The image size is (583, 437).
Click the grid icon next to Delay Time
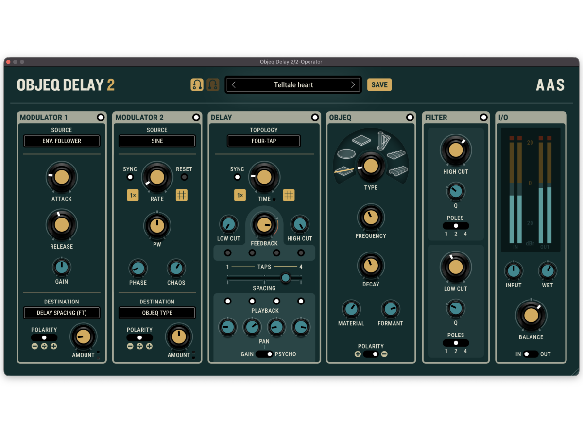(x=289, y=195)
